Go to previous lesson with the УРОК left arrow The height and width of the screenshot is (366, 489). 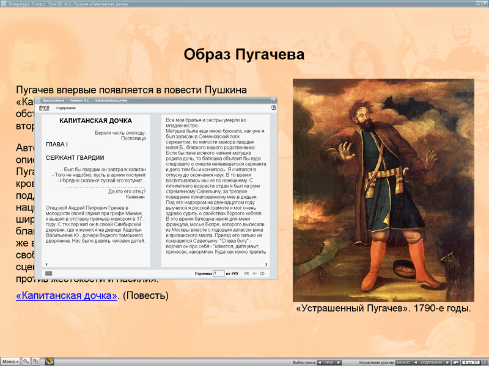click(320, 362)
